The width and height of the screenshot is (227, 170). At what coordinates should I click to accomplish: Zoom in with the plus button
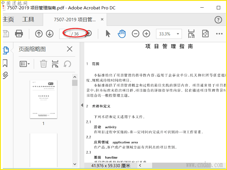pos(146,34)
